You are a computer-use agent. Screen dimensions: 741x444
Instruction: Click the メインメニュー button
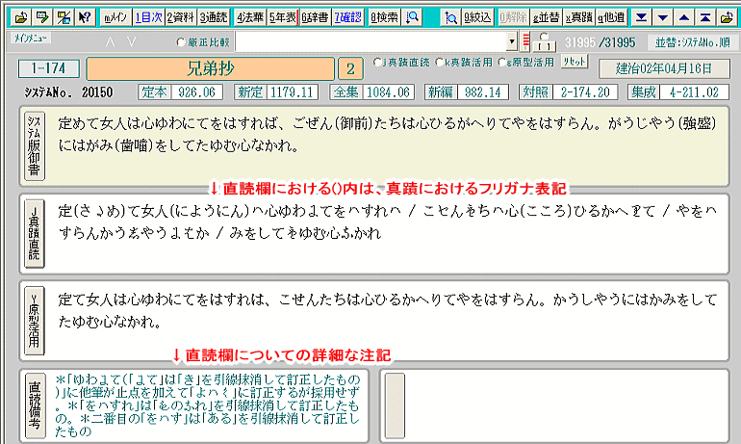(x=30, y=38)
